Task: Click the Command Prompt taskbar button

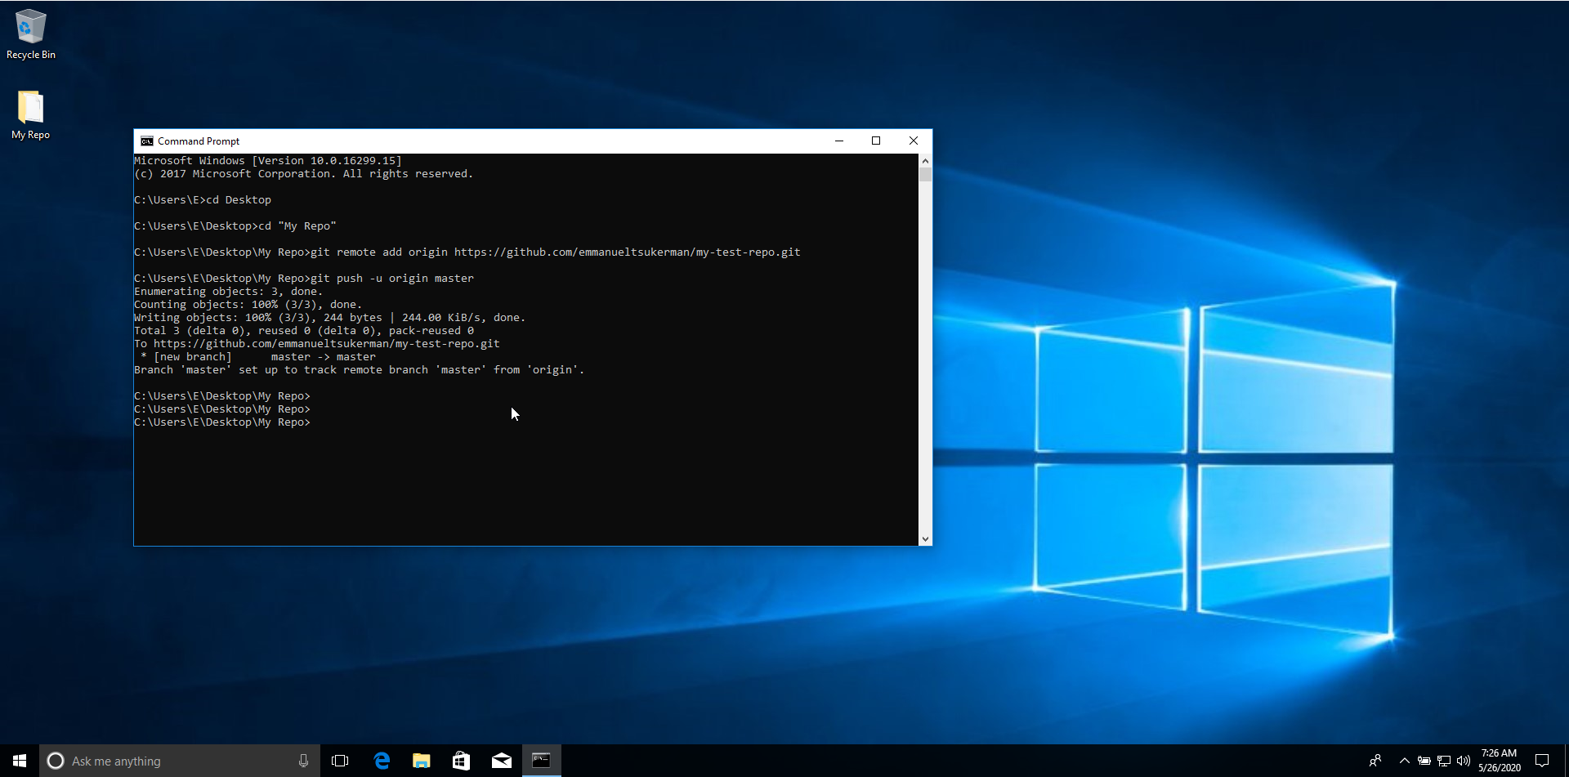Action: [x=541, y=761]
